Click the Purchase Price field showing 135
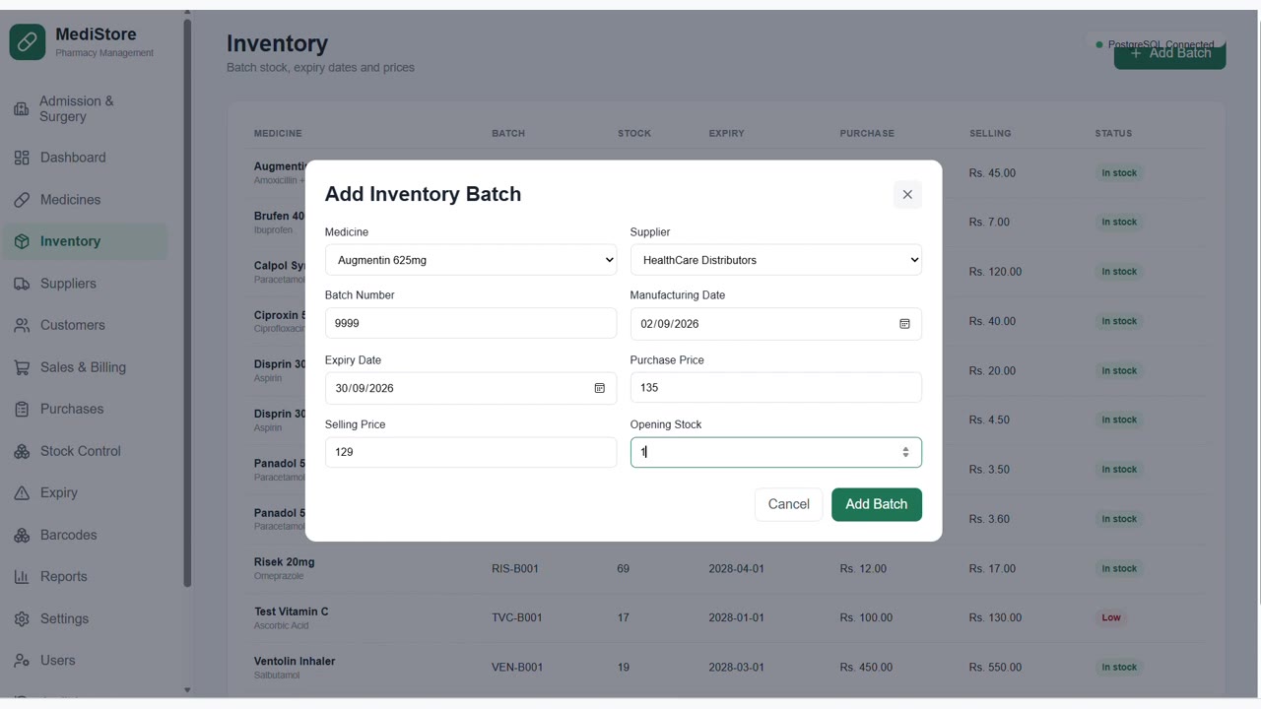1261x709 pixels. 776,388
